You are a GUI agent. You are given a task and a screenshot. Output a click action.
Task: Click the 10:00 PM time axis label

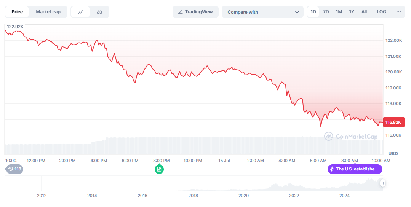pyautogui.click(x=193, y=161)
